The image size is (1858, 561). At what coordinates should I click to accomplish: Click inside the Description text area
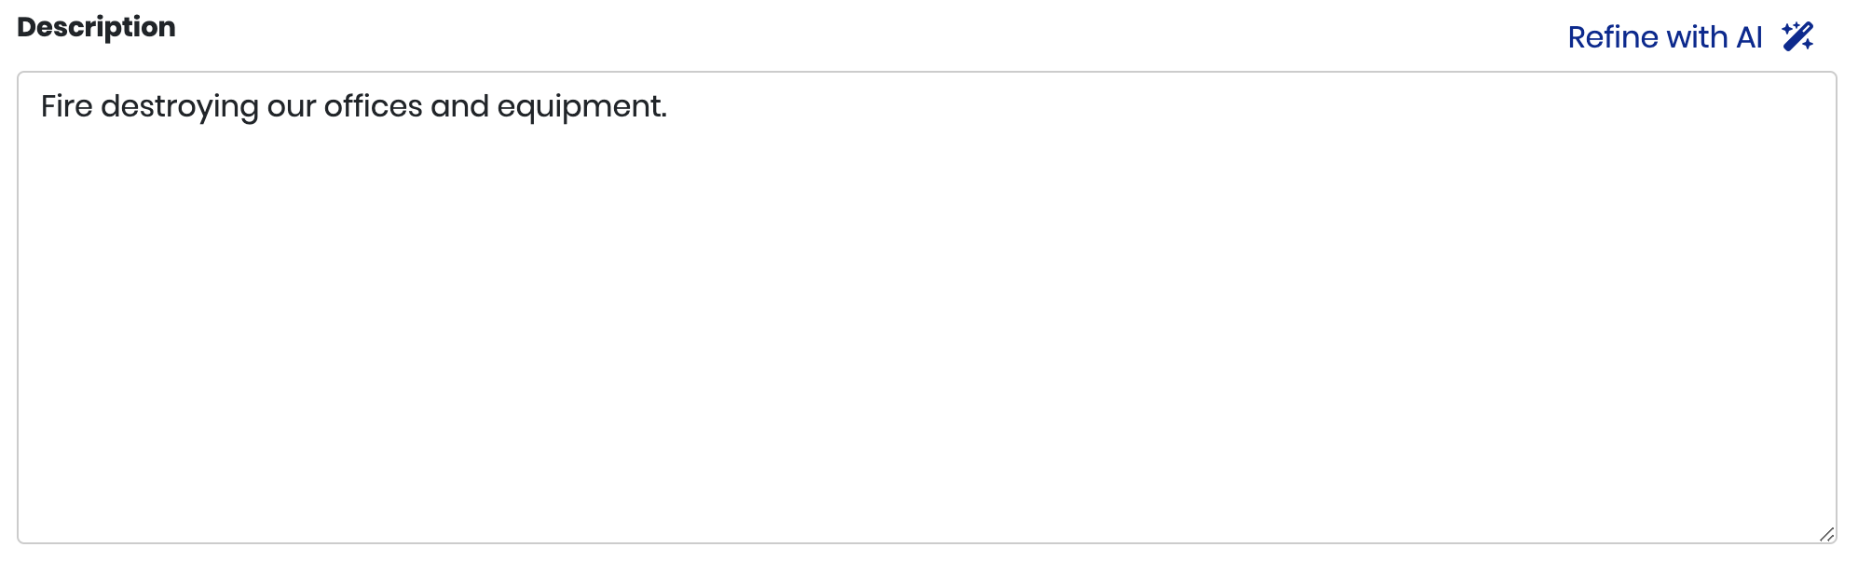click(926, 308)
